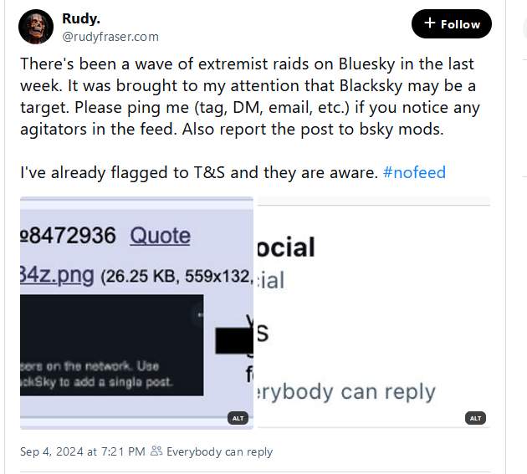Image resolution: width=527 pixels, height=474 pixels.
Task: Open the right attached screenshot image
Action: 374,313
